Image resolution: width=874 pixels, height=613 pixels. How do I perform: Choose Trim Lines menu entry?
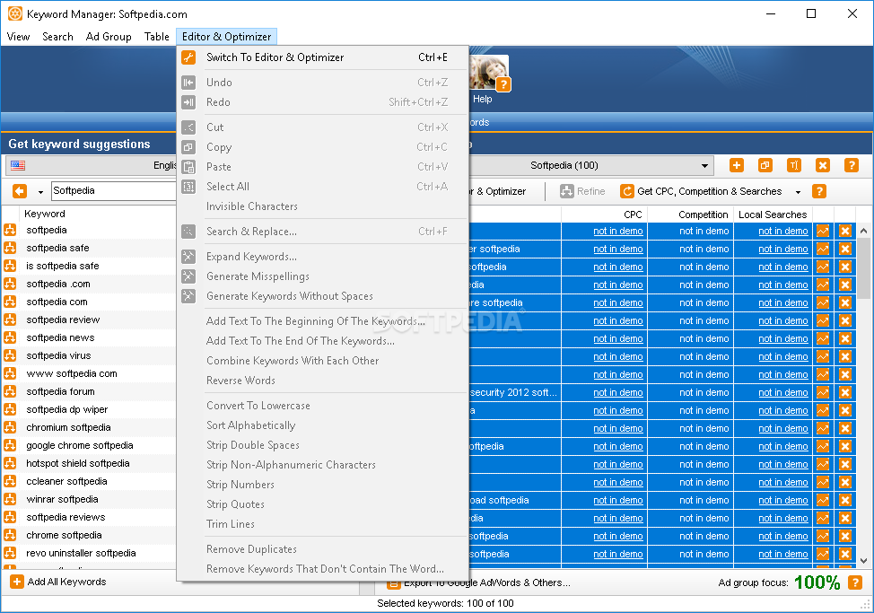click(323, 524)
